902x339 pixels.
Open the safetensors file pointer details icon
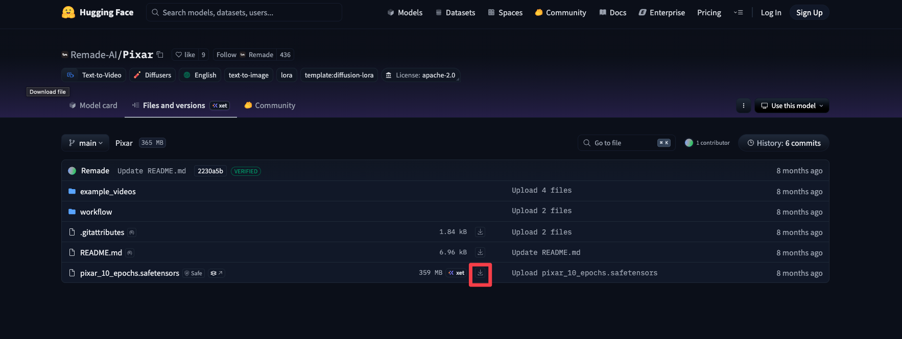coord(217,273)
